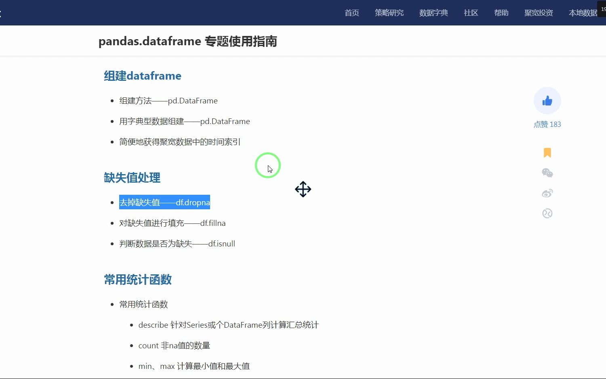Click the thumbs-up like button
Screen dimensions: 606x379
547,101
